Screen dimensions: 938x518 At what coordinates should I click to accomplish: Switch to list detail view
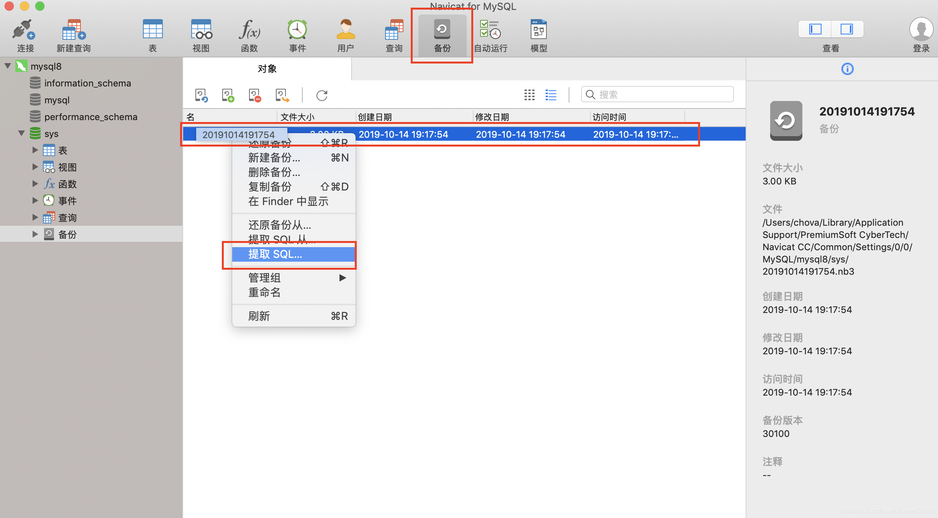coord(551,95)
